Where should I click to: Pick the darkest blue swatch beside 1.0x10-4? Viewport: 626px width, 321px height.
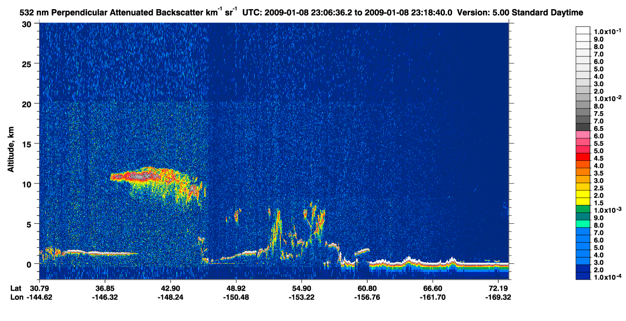pos(583,276)
